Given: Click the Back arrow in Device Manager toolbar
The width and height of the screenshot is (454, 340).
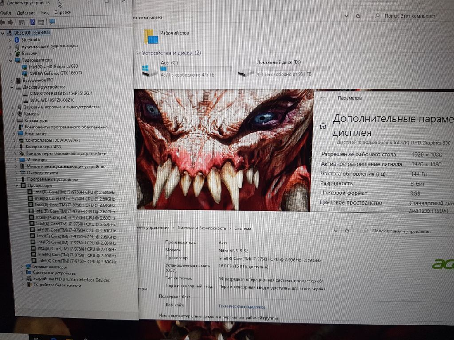Looking at the screenshot, I should tap(3, 22).
